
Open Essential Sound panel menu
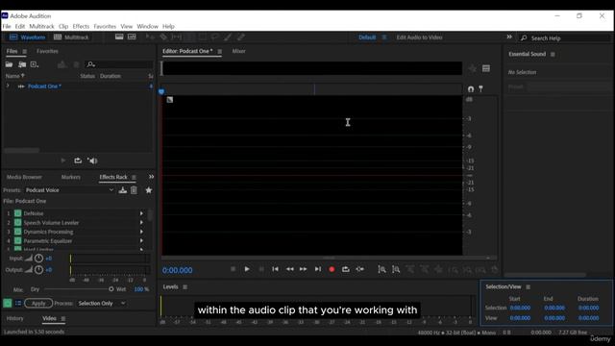553,54
